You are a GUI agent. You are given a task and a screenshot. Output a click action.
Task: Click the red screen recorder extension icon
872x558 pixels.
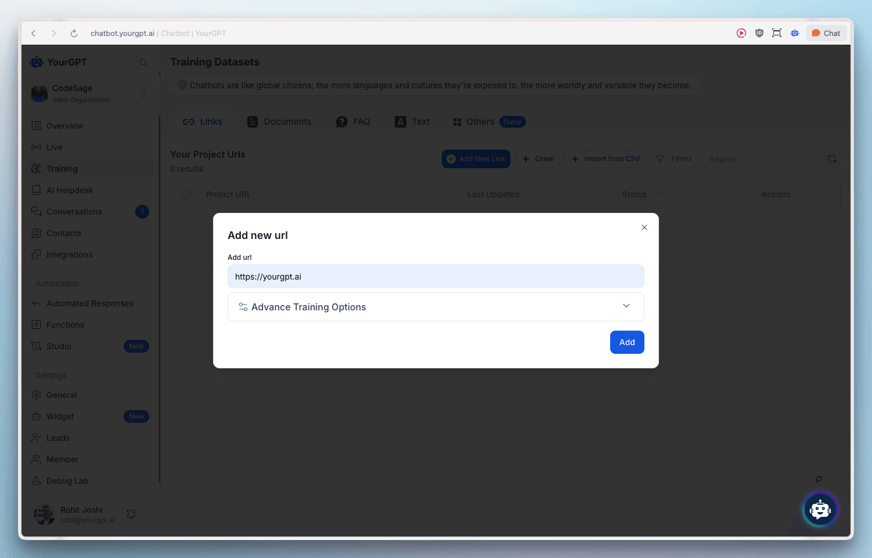click(741, 33)
